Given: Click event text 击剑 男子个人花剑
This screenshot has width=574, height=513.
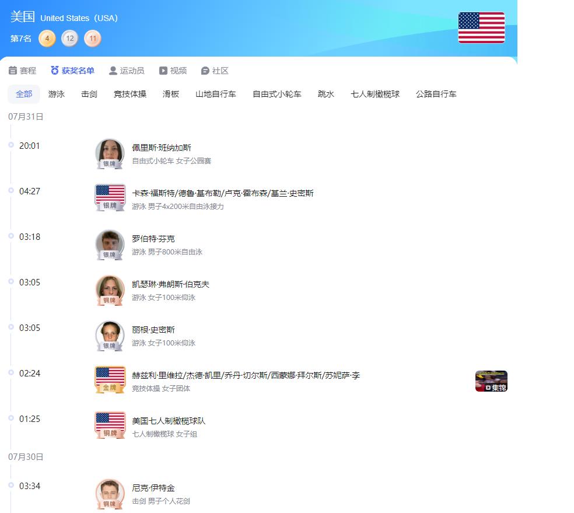Looking at the screenshot, I should pos(160,501).
